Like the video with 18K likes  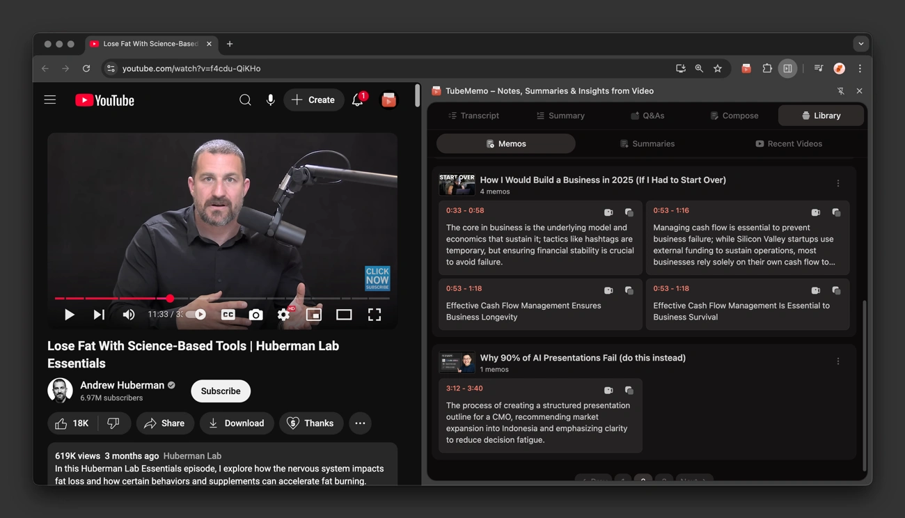coord(72,423)
